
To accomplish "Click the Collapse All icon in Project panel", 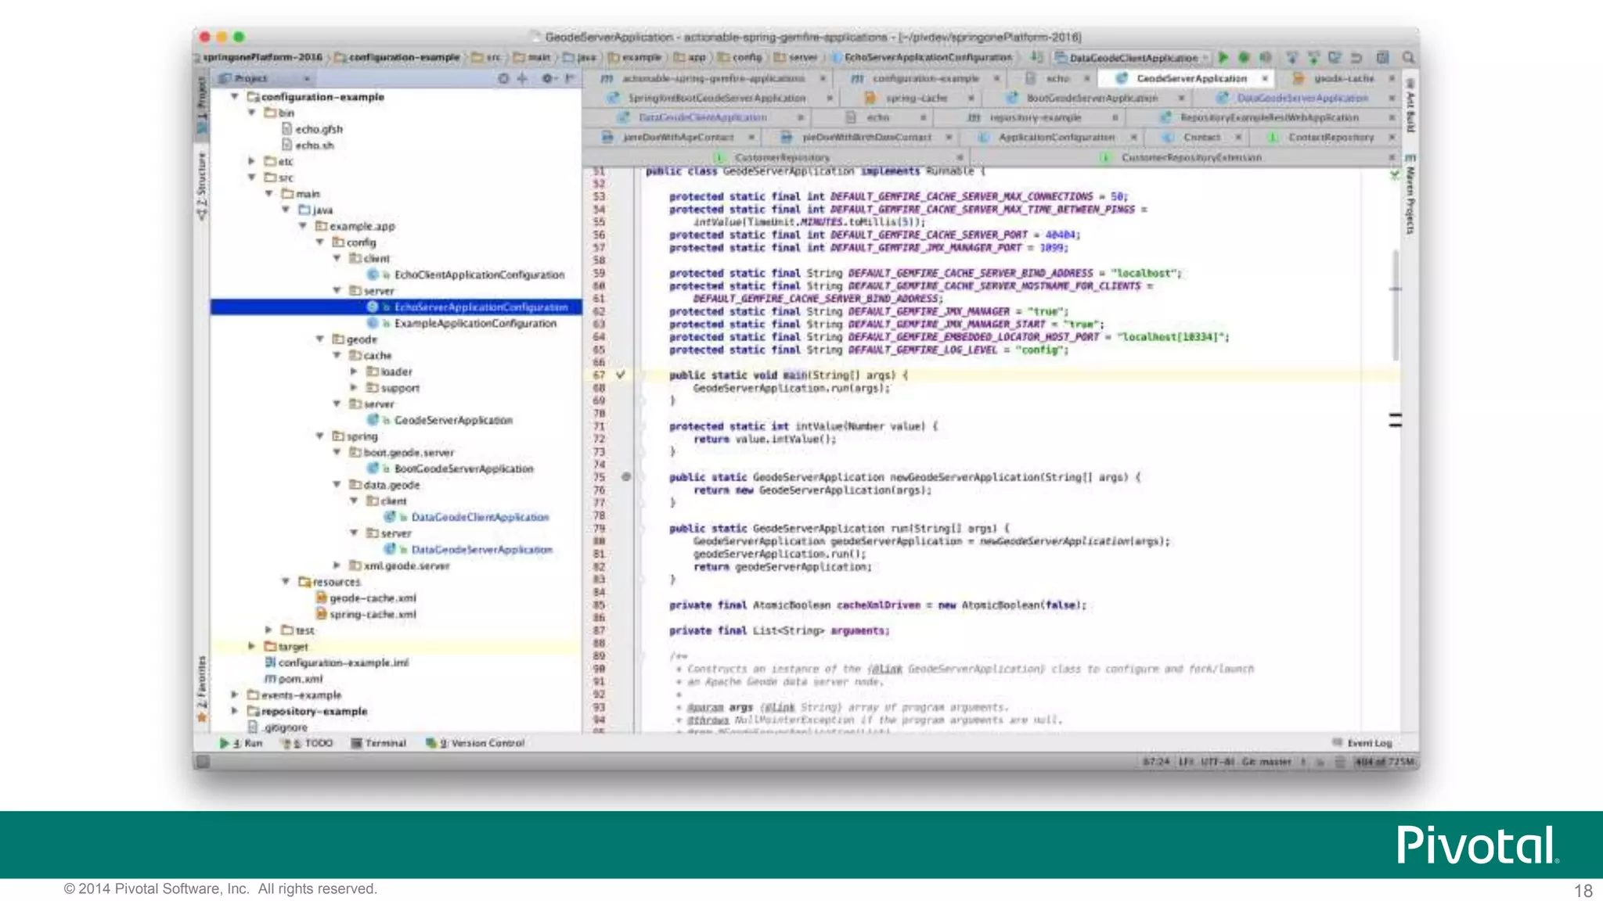I will (523, 78).
